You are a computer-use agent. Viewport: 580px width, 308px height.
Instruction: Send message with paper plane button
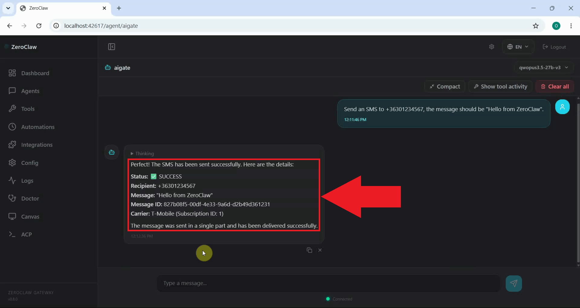tap(514, 283)
